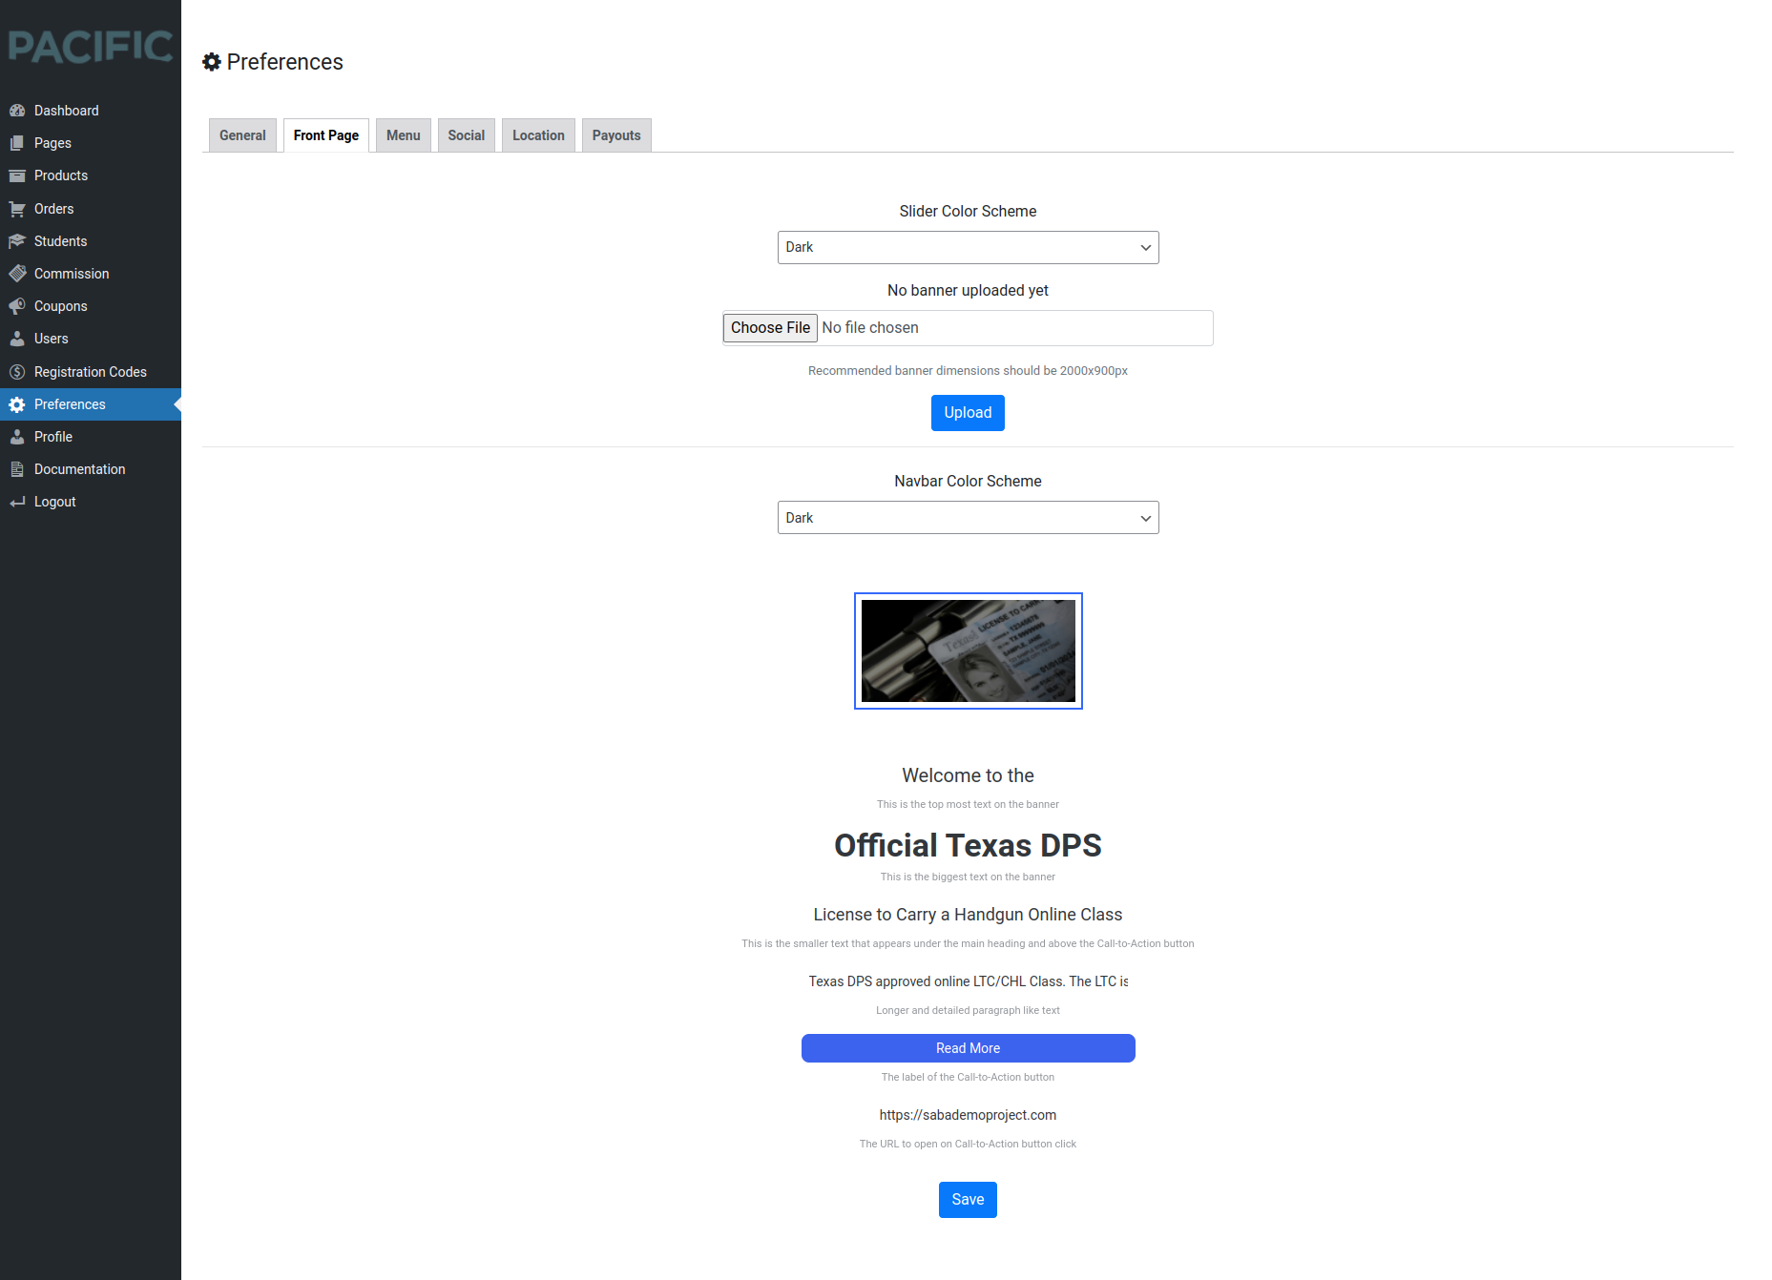1772x1280 pixels.
Task: Click the 'Preferences' page heading text
Action: (x=284, y=62)
